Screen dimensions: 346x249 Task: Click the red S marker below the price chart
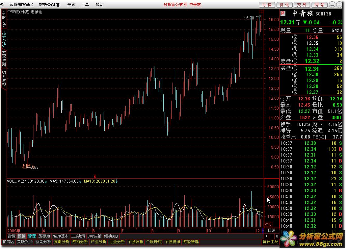pos(95,176)
